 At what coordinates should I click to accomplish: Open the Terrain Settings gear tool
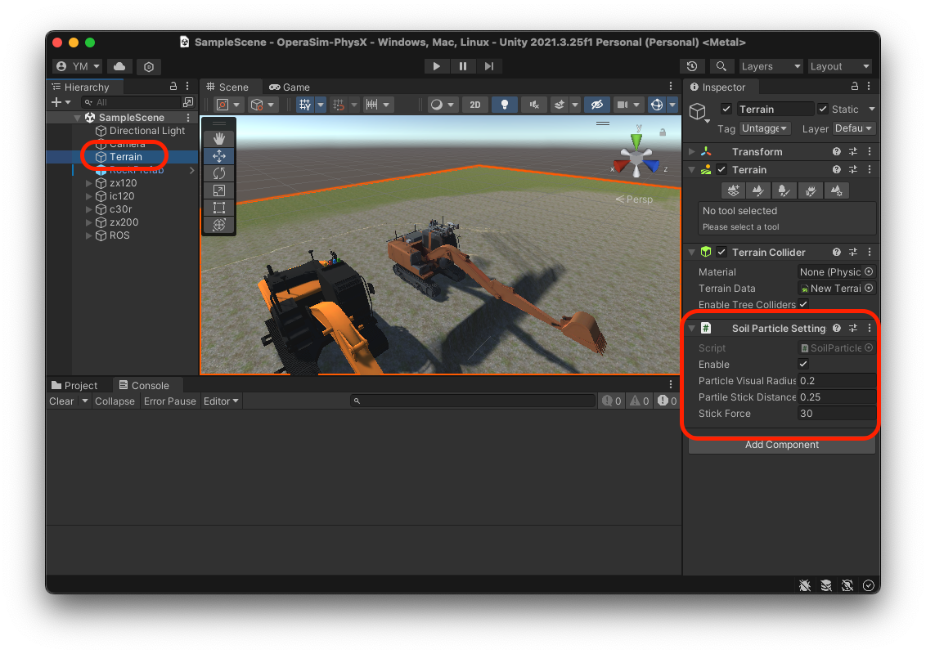click(x=836, y=190)
